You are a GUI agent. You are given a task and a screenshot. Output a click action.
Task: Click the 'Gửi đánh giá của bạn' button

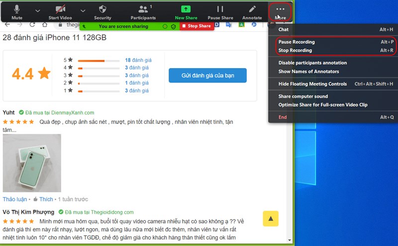point(207,76)
